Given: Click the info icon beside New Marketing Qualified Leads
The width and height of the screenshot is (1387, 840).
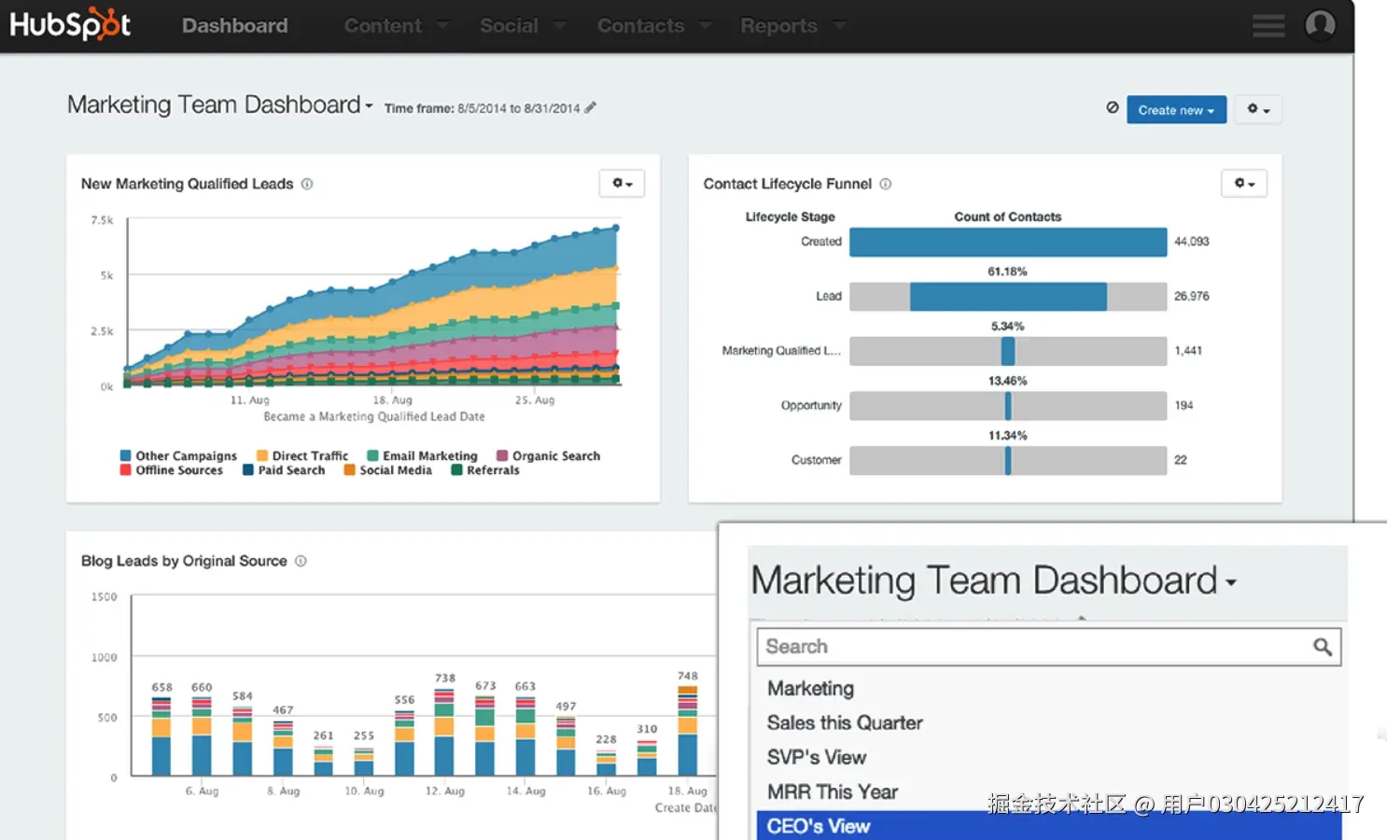Looking at the screenshot, I should point(307,184).
